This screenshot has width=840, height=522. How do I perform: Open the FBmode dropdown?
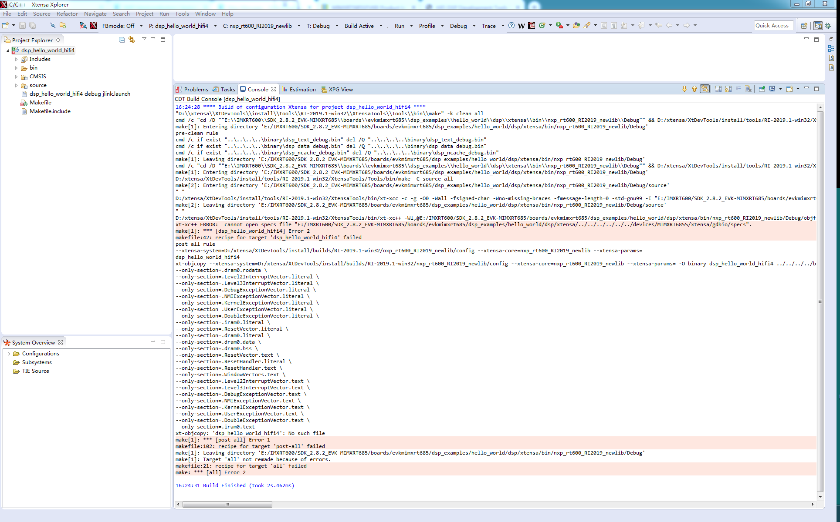pyautogui.click(x=141, y=26)
